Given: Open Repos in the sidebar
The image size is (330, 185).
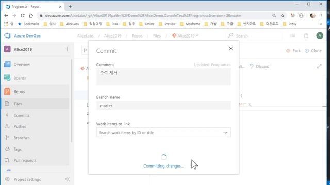Looking at the screenshot, I should (19, 91).
